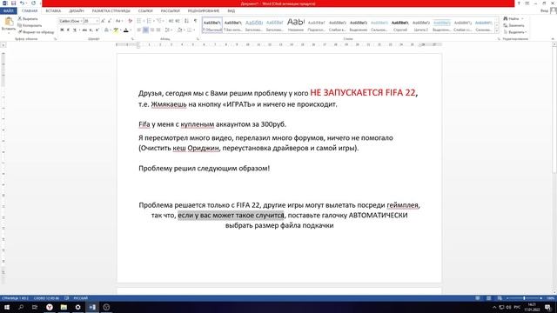Toggle italic formatting
The width and height of the screenshot is (557, 313).
point(68,30)
